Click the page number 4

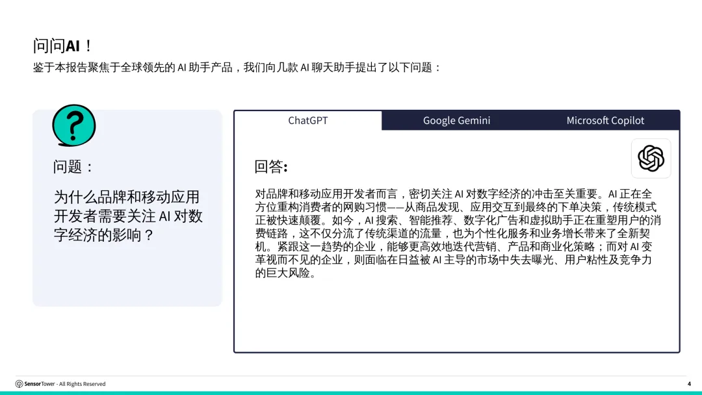click(x=689, y=384)
